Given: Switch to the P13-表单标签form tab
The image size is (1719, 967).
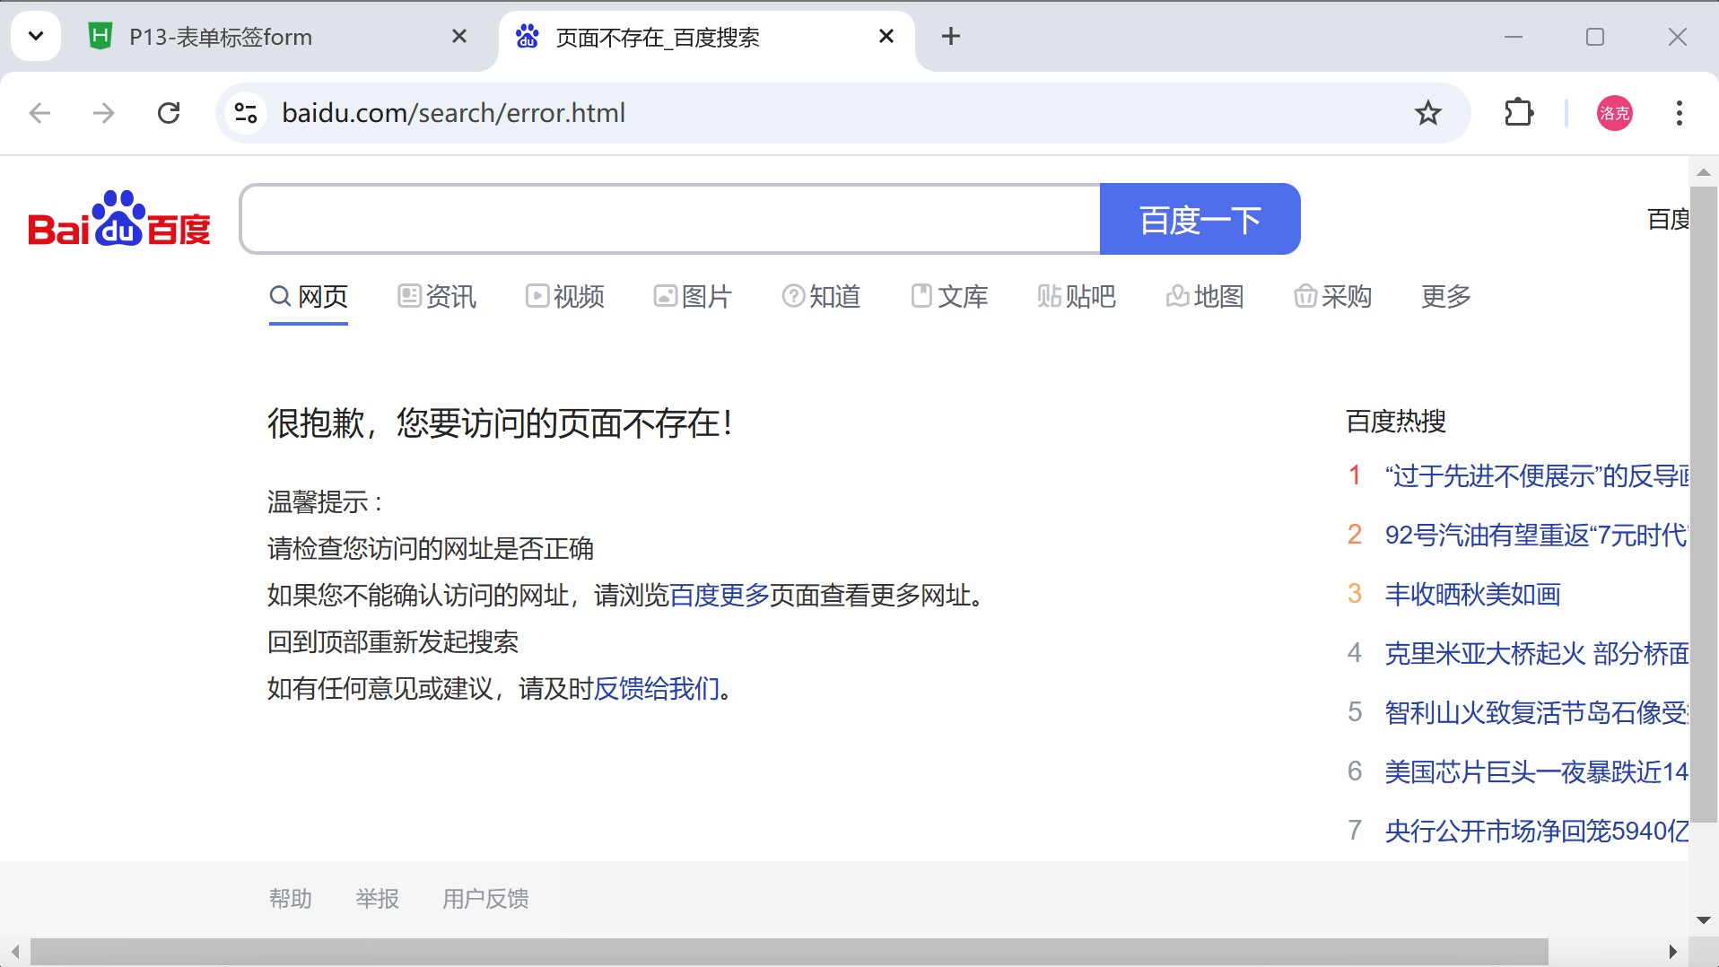Looking at the screenshot, I should tap(278, 37).
